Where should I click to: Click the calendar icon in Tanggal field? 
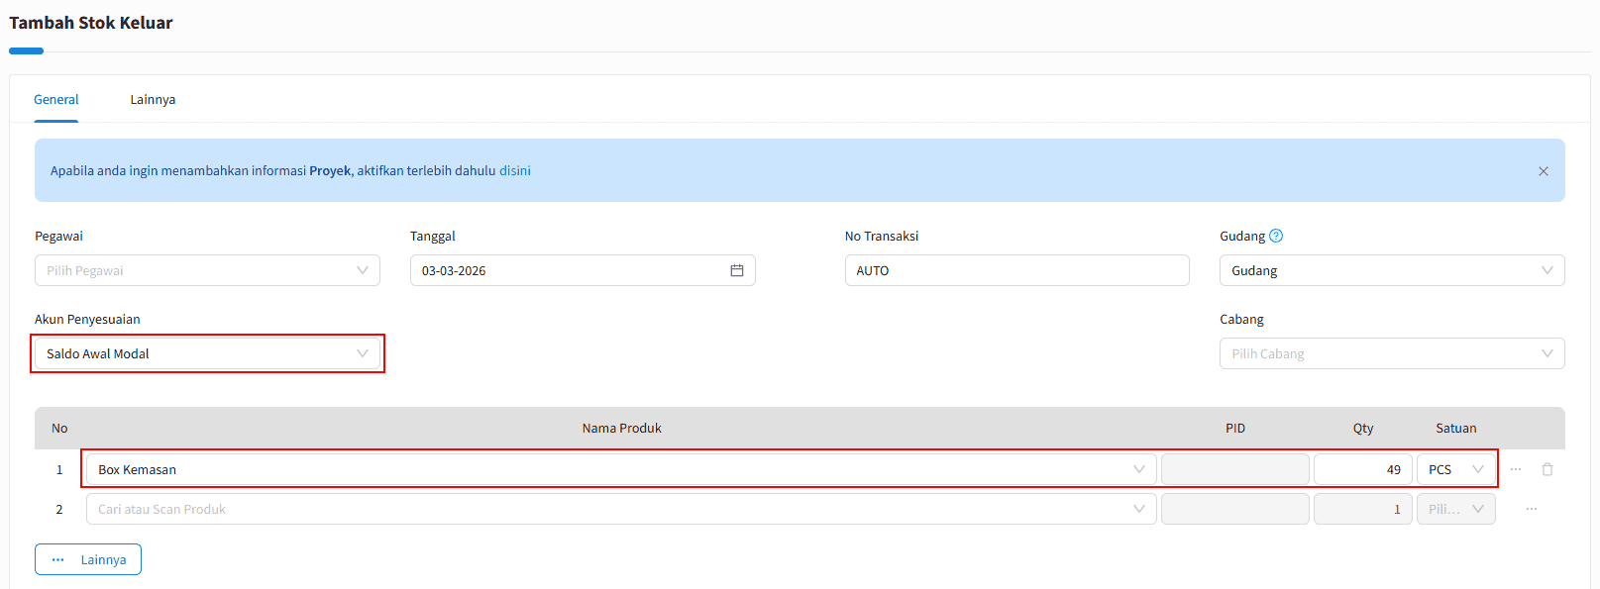[736, 270]
